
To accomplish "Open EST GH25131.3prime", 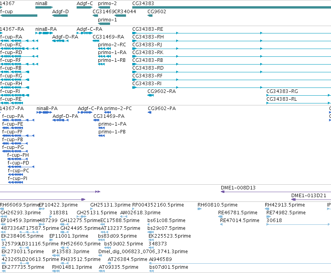I will [x=110, y=205].
